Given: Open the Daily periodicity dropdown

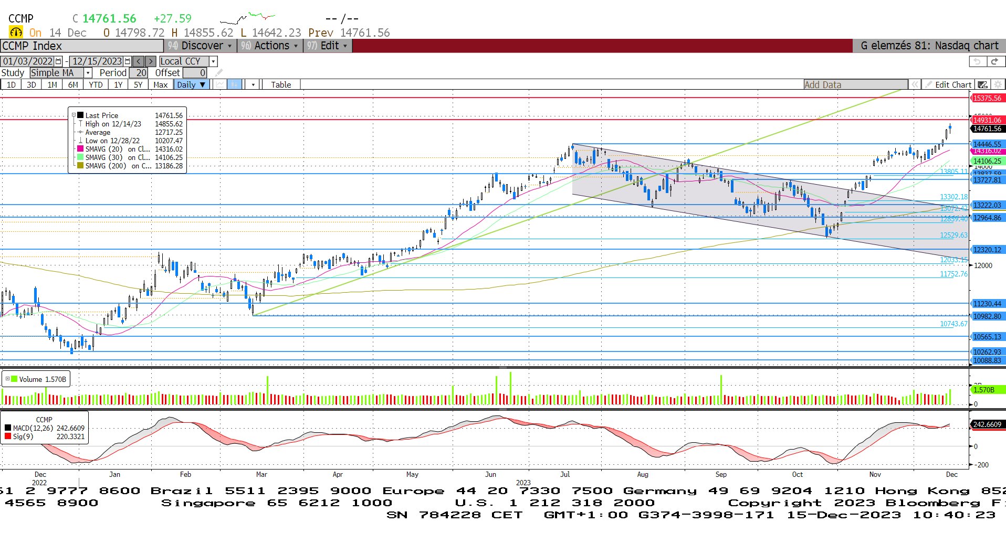Looking at the screenshot, I should [x=192, y=84].
